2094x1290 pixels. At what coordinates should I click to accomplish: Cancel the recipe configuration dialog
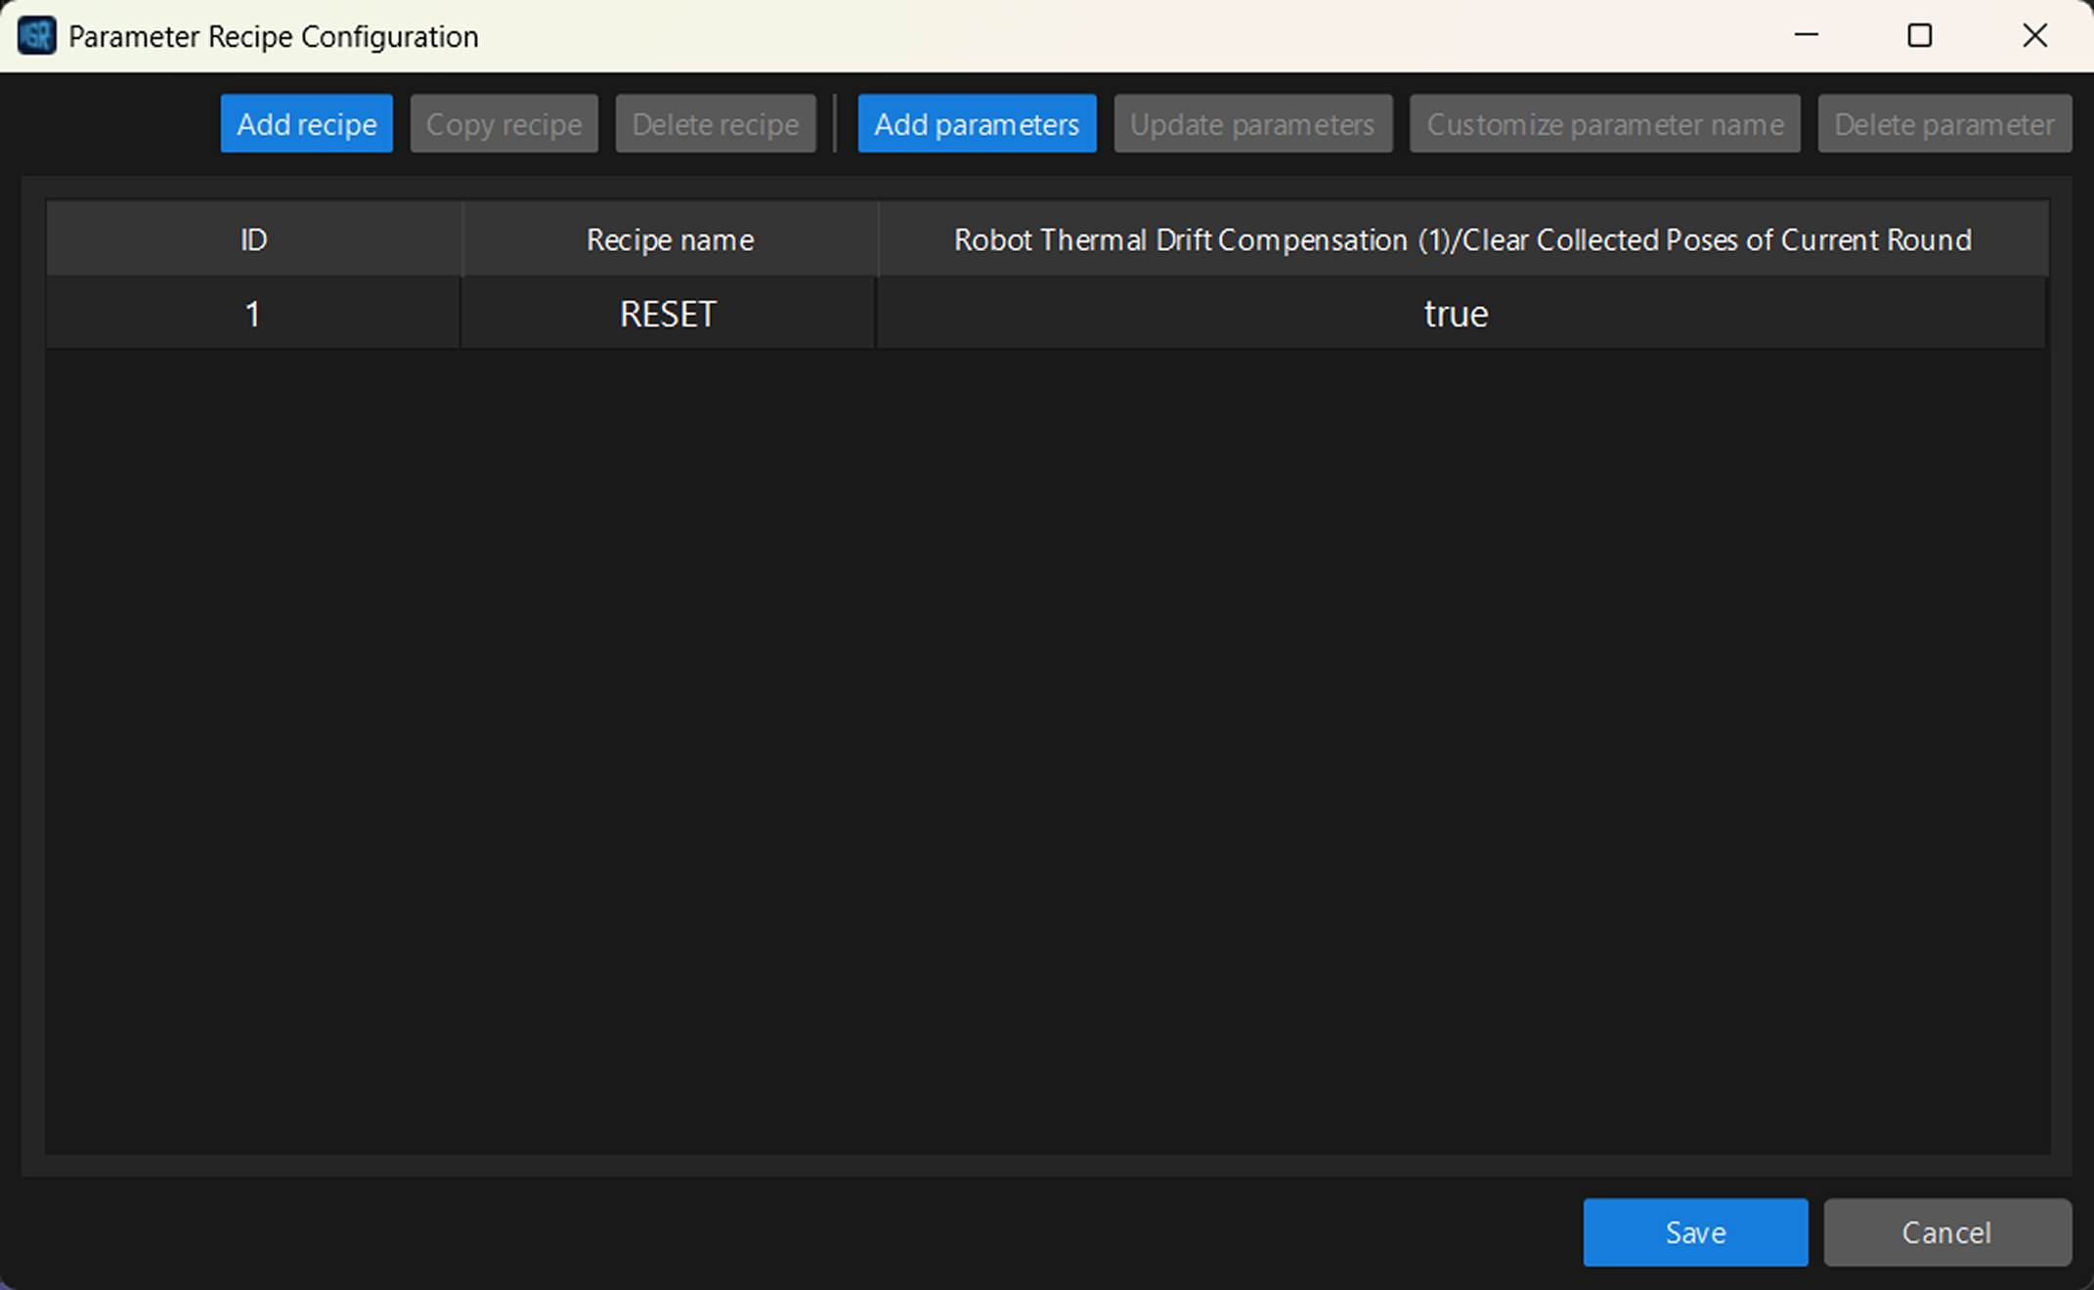pyautogui.click(x=1946, y=1232)
